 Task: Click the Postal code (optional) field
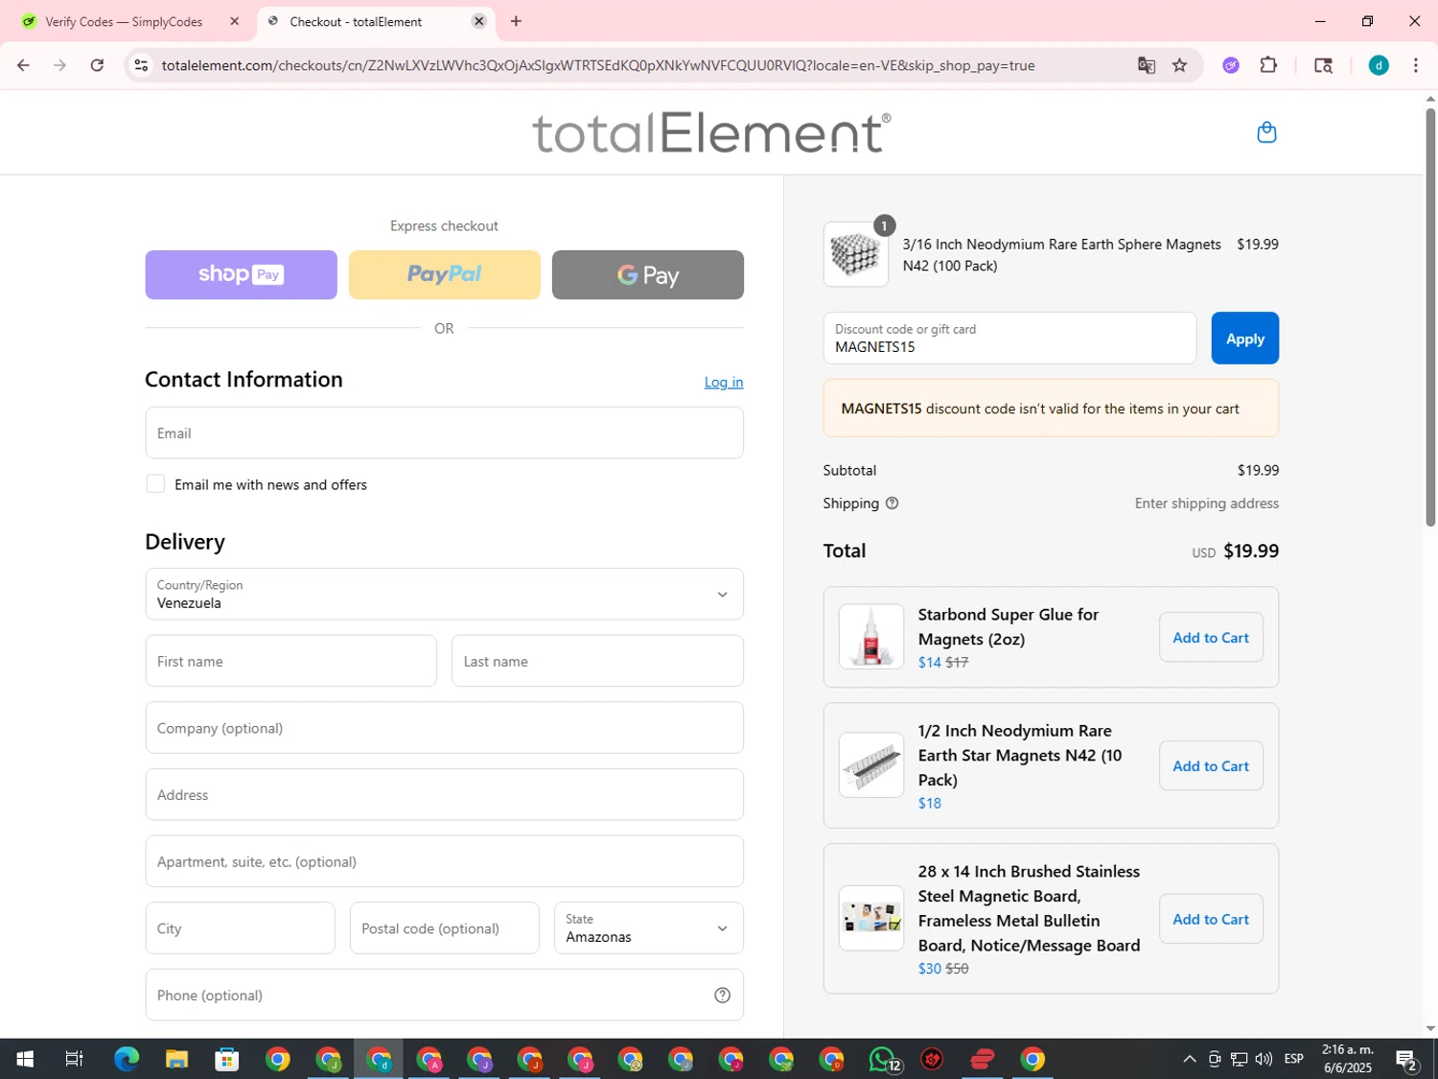pos(444,927)
